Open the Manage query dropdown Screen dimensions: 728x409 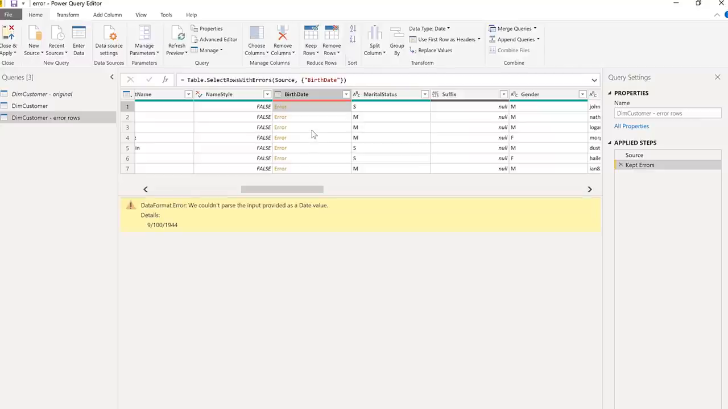tap(206, 50)
